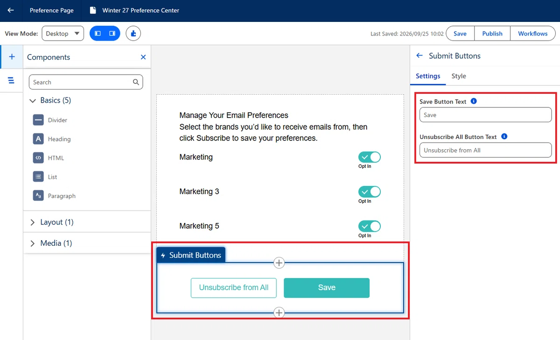
Task: Toggle the Marketing 3 opt-in switch
Action: (x=370, y=192)
